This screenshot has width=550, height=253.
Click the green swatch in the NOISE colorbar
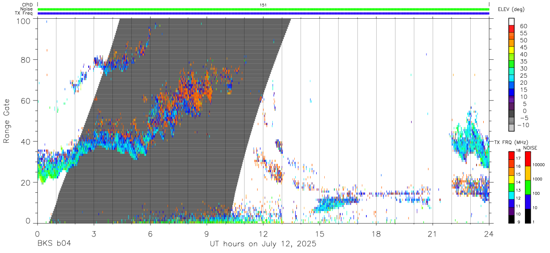tap(528, 187)
